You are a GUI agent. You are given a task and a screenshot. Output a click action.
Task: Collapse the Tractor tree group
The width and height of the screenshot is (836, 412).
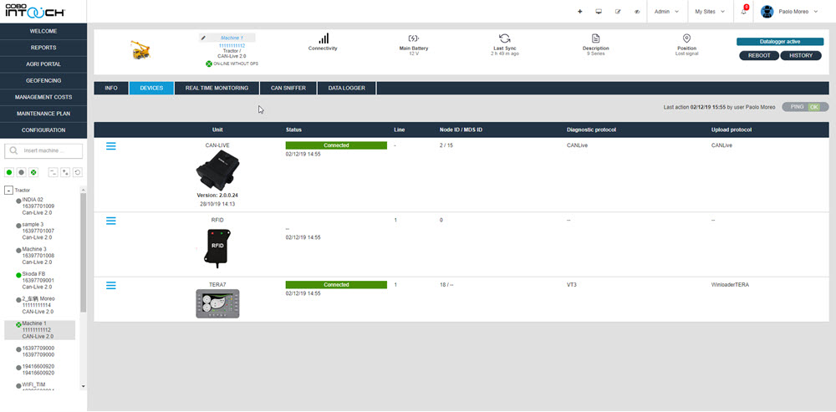(x=8, y=191)
